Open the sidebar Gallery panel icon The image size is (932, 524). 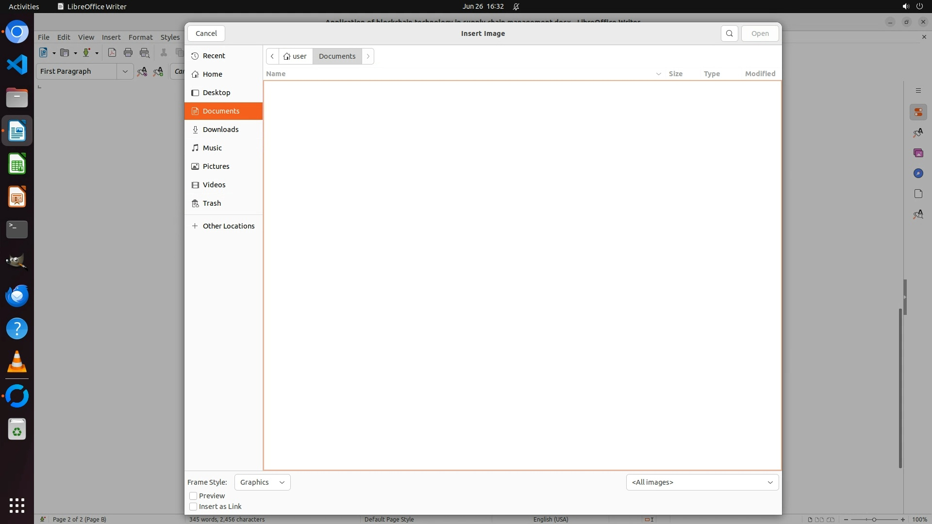click(918, 153)
